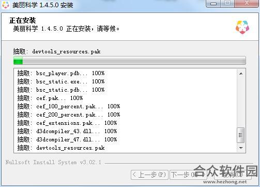Image resolution: width=260 pixels, height=187 pixels.
Task: Minimize the installer window
Action: click(x=213, y=4)
